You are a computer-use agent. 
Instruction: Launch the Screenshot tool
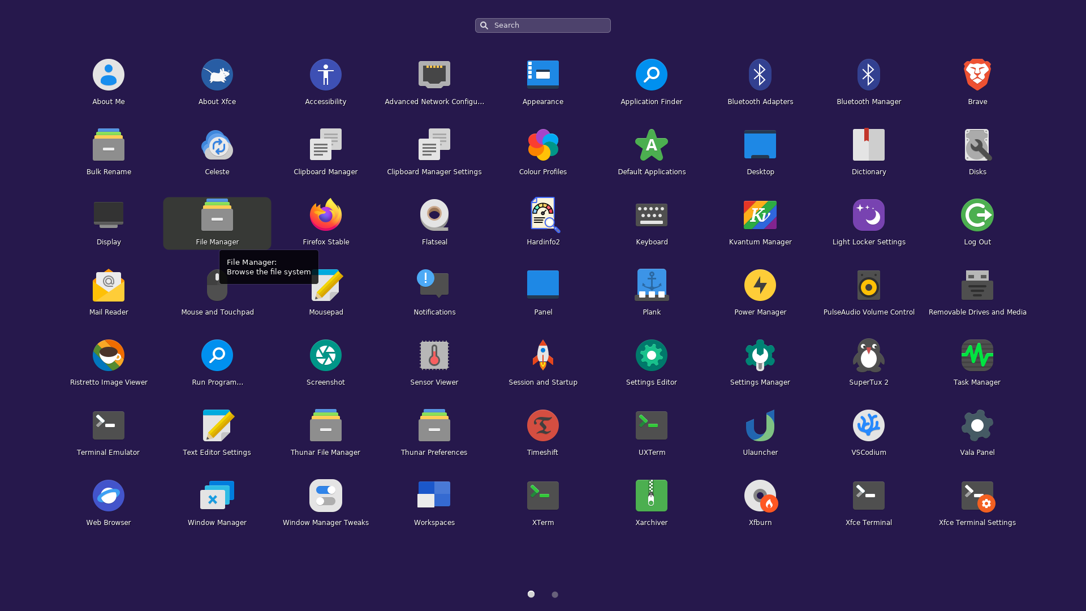[326, 363]
